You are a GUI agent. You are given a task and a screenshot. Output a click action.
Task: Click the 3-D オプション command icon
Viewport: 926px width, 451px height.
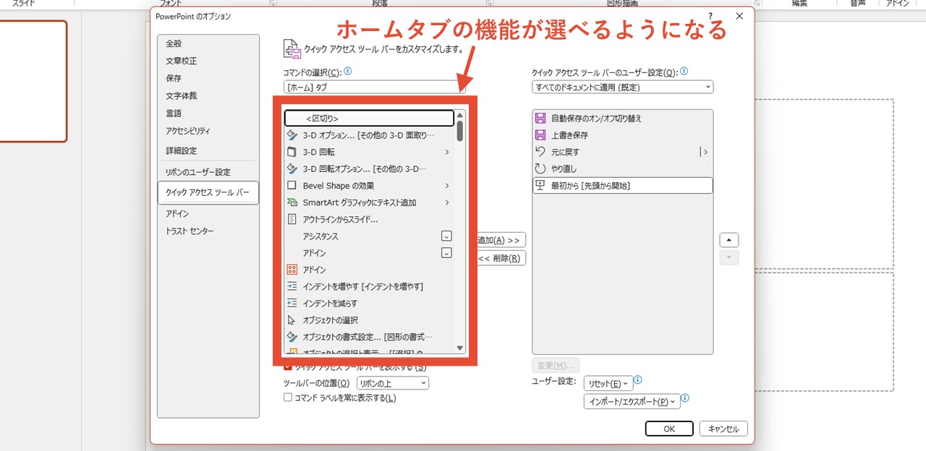tap(292, 135)
